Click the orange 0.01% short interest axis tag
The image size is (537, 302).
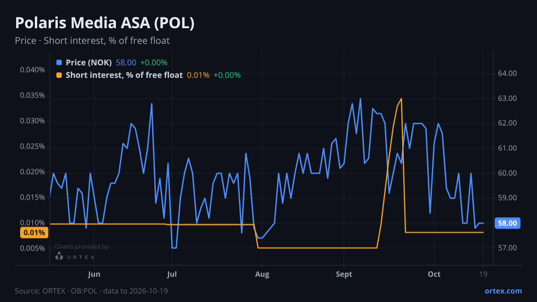34,233
